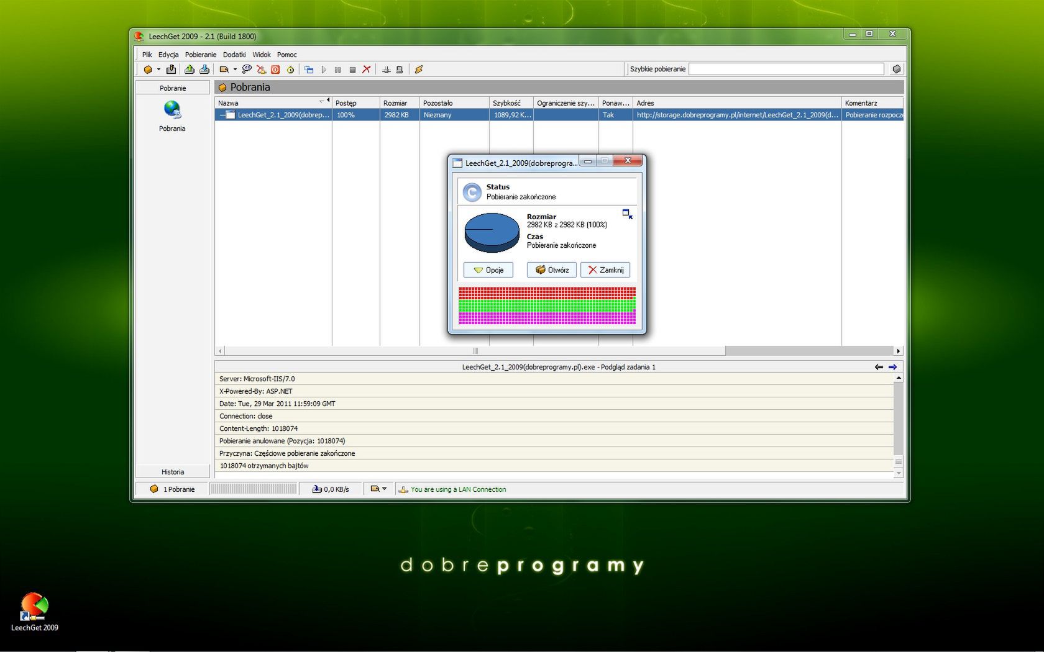Click the red crossed-out toolbar icon beside the sleep bubble

[262, 70]
